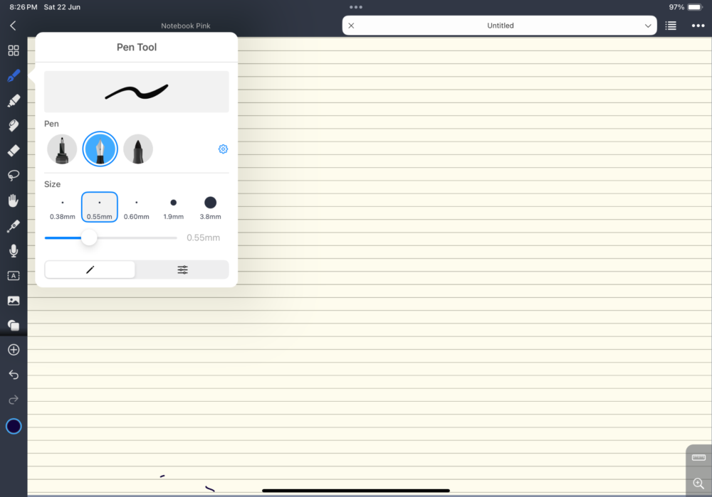Open the Untitled tab dropdown chevron
Viewport: 712px width, 497px height.
tap(648, 25)
